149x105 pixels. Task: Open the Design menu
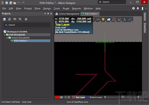47,9
